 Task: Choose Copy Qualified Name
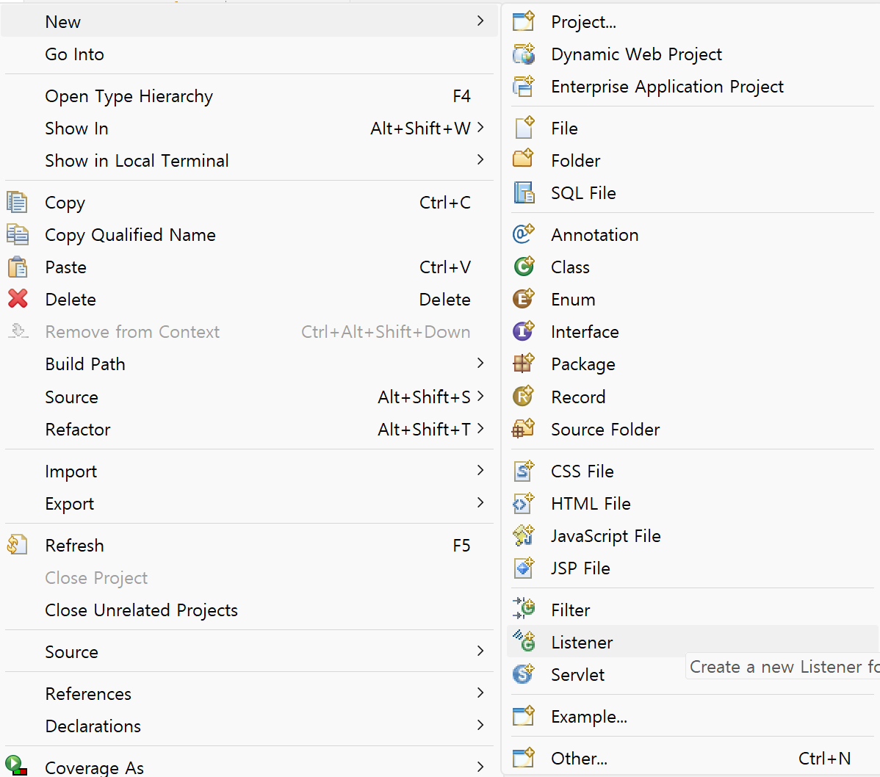tap(130, 235)
